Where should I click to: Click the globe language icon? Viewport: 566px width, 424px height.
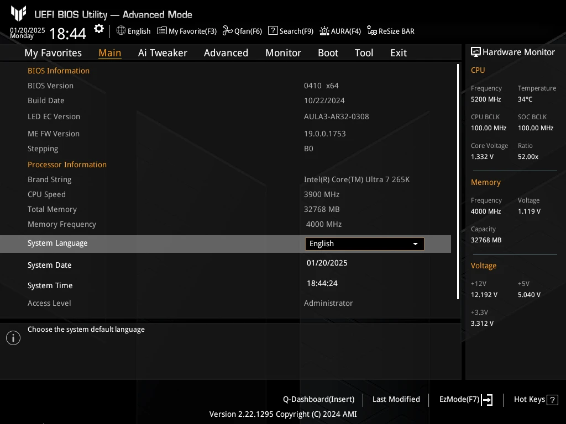(x=121, y=31)
